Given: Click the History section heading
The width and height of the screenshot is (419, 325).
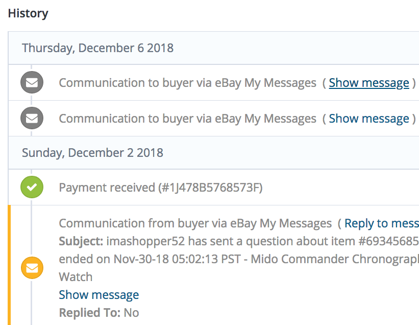Looking at the screenshot, I should pyautogui.click(x=28, y=13).
